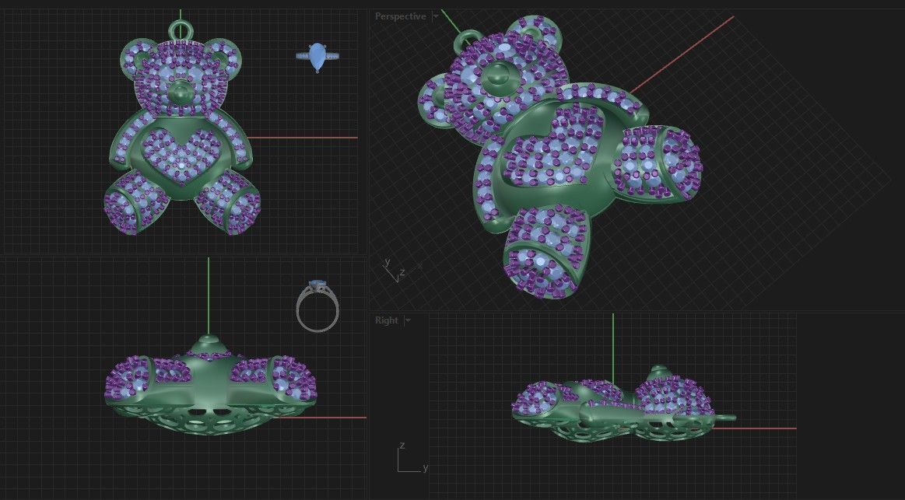
Task: Select the gray ring model in front view
Action: pyautogui.click(x=317, y=306)
